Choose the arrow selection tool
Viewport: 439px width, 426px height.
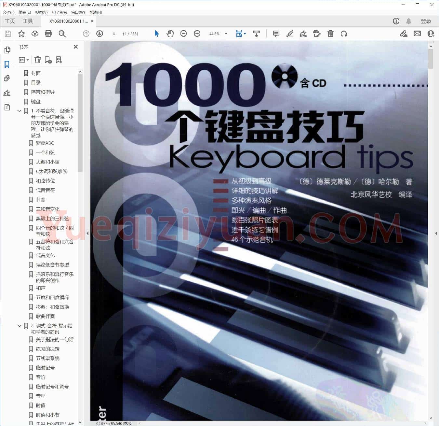coord(157,34)
